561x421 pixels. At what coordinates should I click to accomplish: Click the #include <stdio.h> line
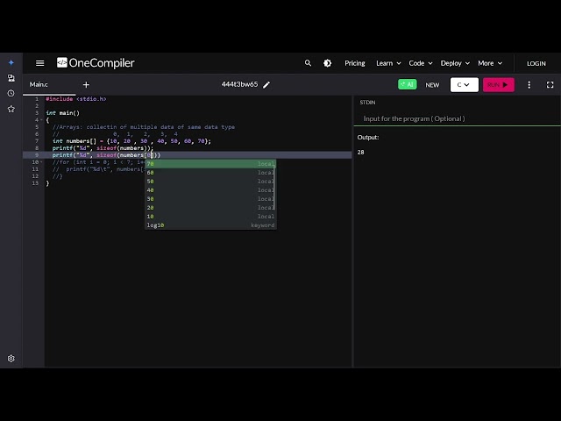click(76, 99)
